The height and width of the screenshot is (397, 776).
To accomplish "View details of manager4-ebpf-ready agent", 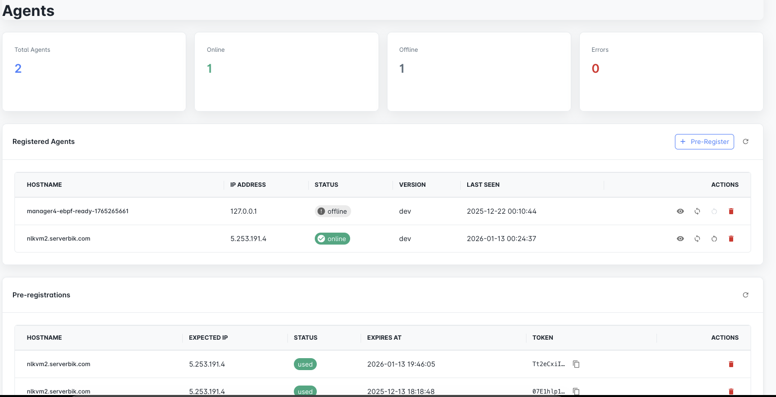I will click(x=680, y=211).
